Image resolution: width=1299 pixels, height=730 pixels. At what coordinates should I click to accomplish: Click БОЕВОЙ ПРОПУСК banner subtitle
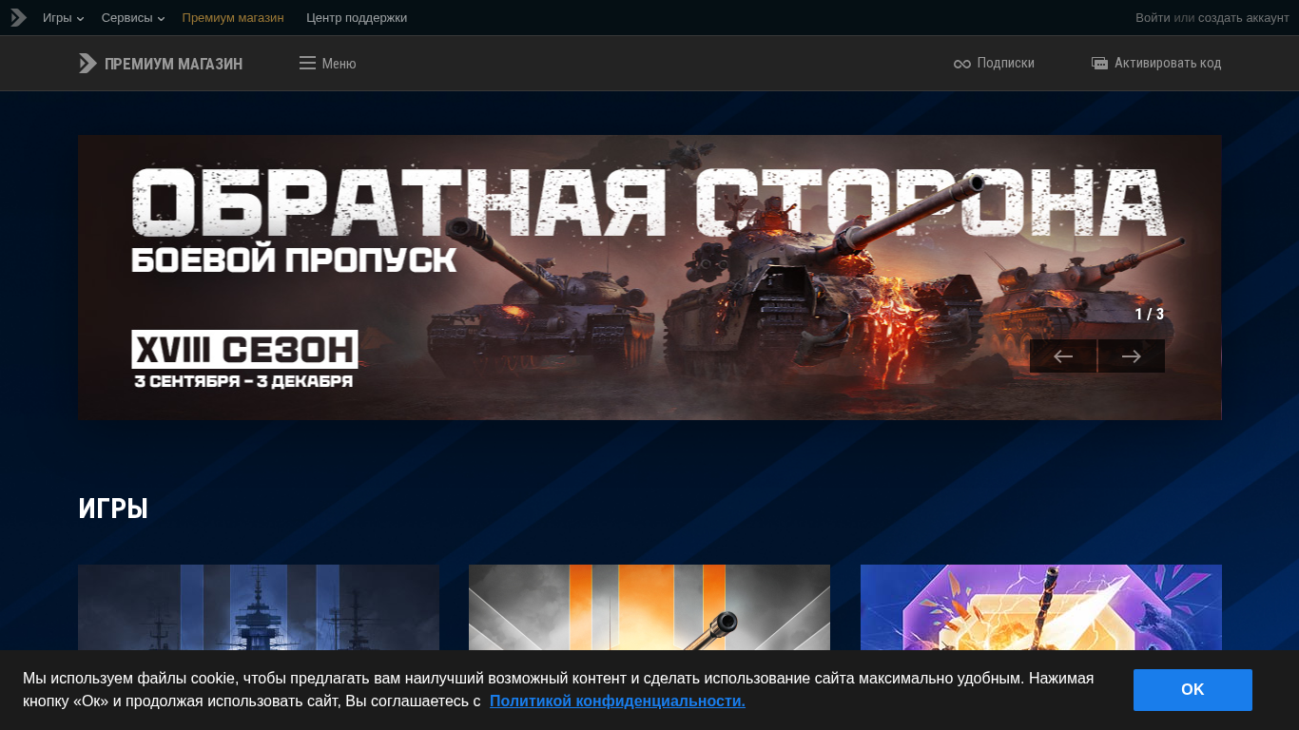294,260
